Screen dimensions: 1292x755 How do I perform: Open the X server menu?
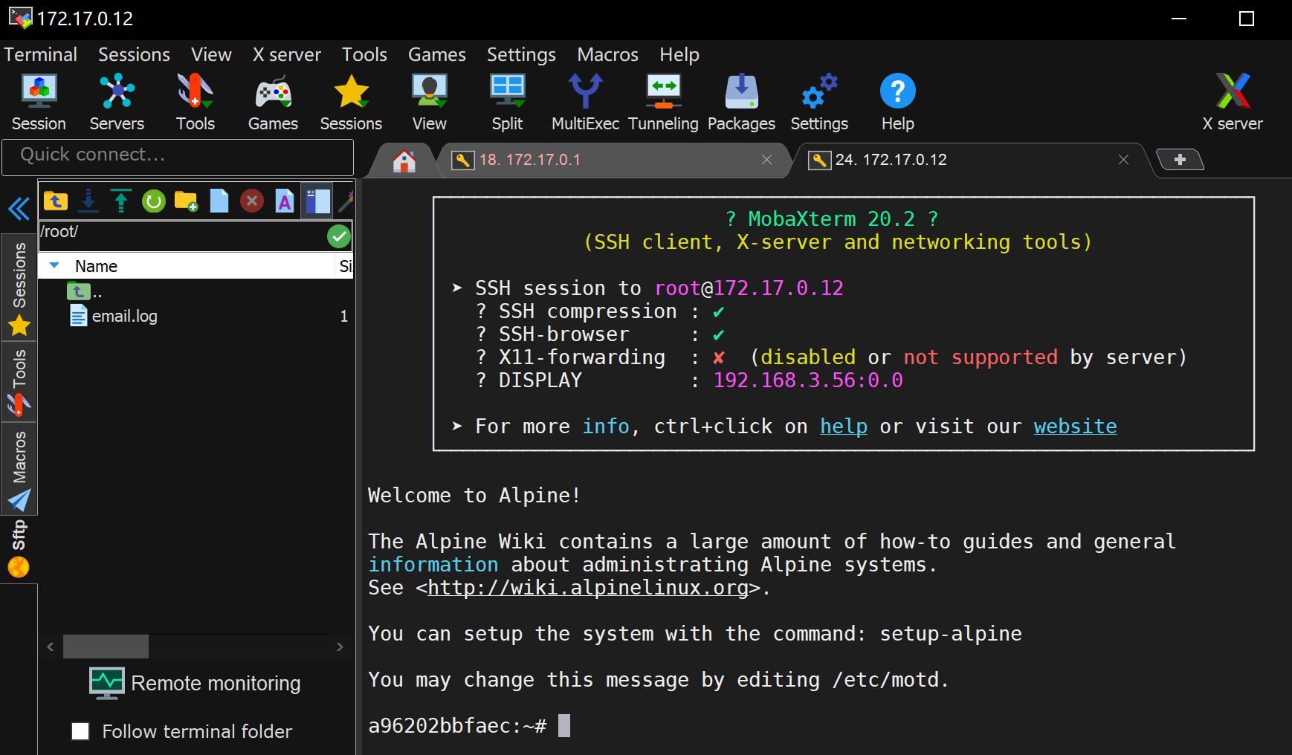[287, 54]
